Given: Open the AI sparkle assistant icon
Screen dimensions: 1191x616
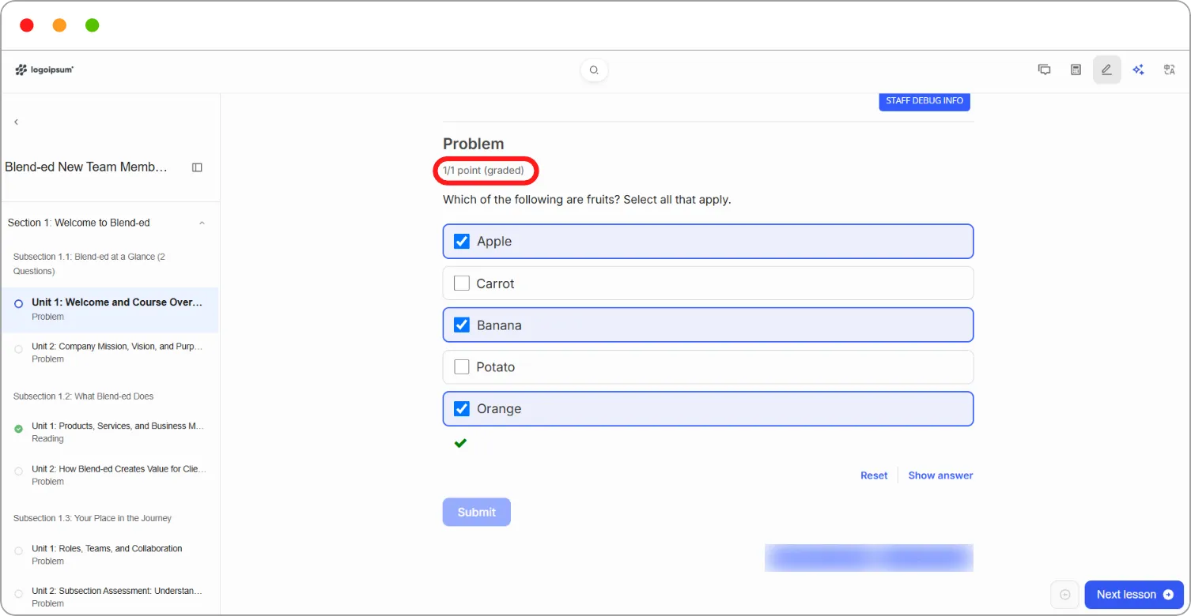Looking at the screenshot, I should click(1138, 69).
